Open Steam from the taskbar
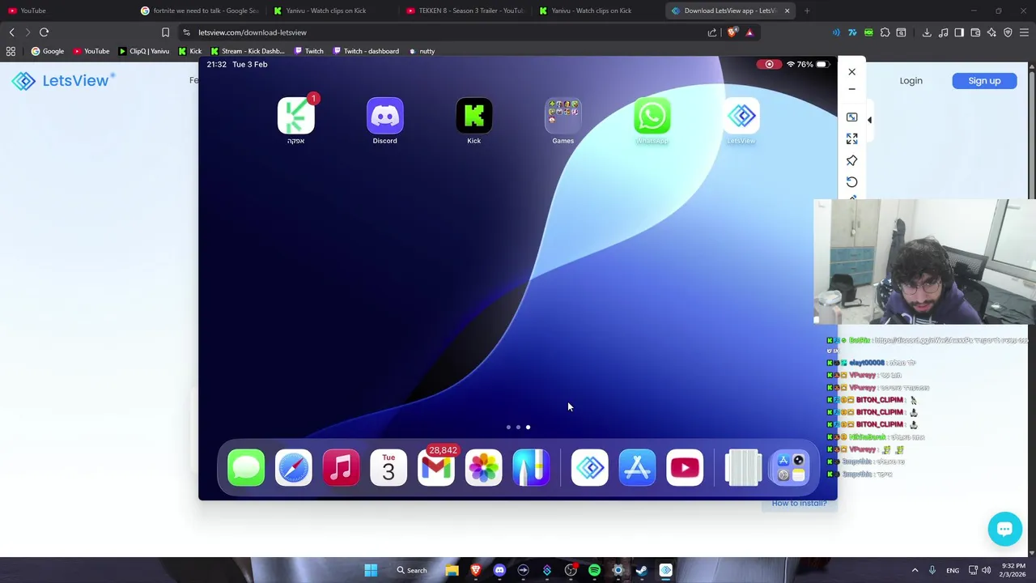Viewport: 1036px width, 583px height. click(642, 570)
